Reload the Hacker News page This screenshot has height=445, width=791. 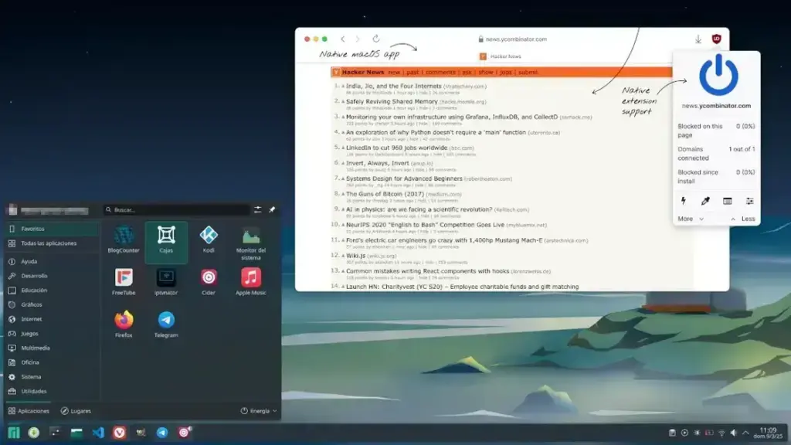[376, 39]
